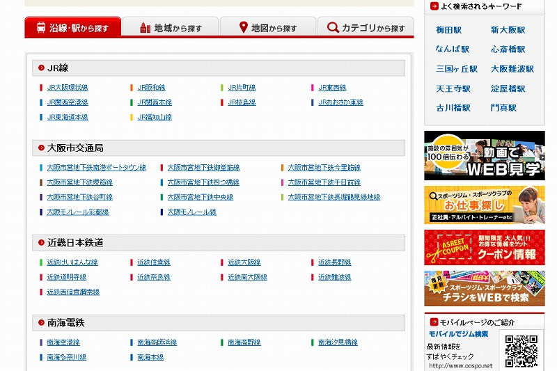Open 近鉄難波線 link
This screenshot has height=371, width=557.
click(x=335, y=277)
